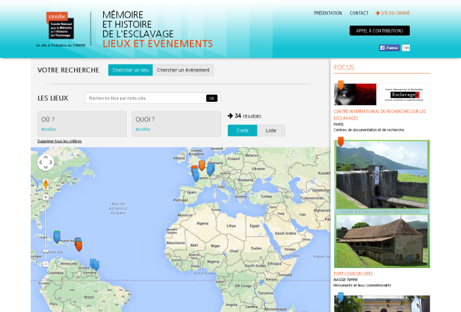This screenshot has height=312, width=461.
Task: Zoom in with the map plus button
Action: pyautogui.click(x=45, y=197)
